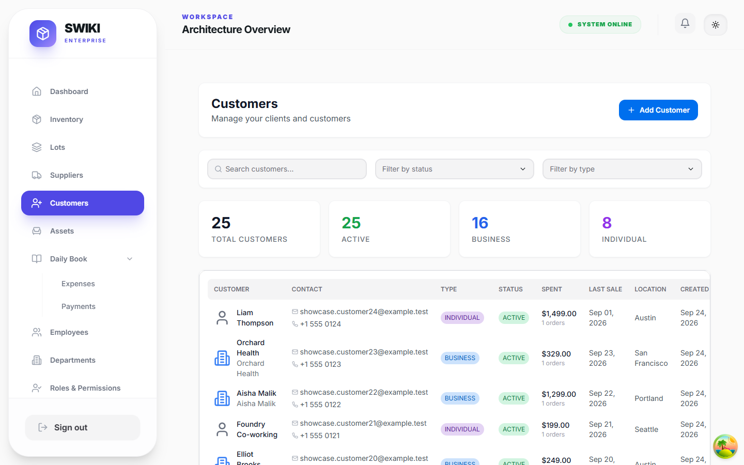Click the Inventory box icon
Screen dimensions: 744x465
37,119
